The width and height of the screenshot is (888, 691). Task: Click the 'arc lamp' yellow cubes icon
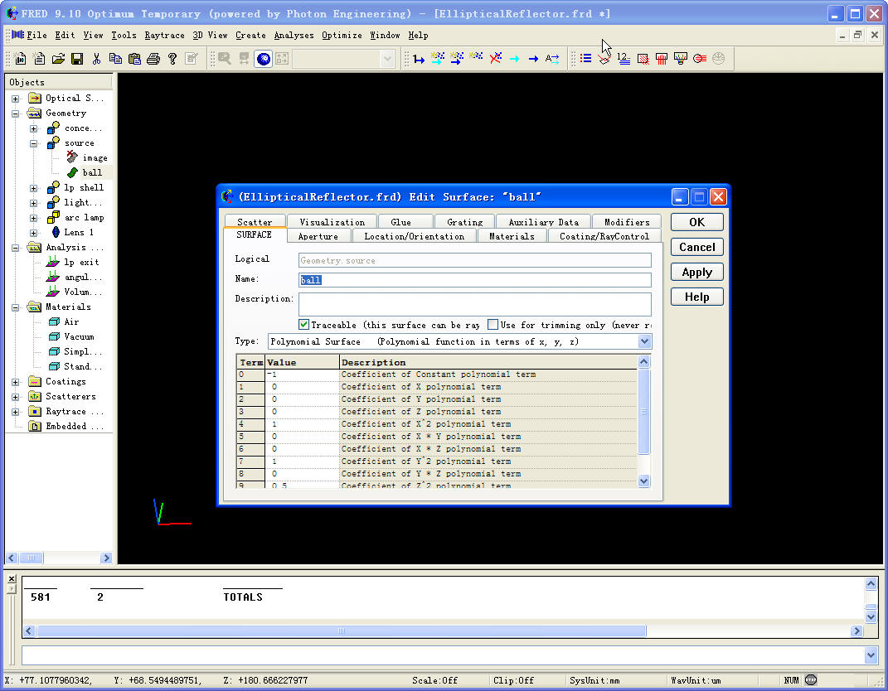[53, 217]
